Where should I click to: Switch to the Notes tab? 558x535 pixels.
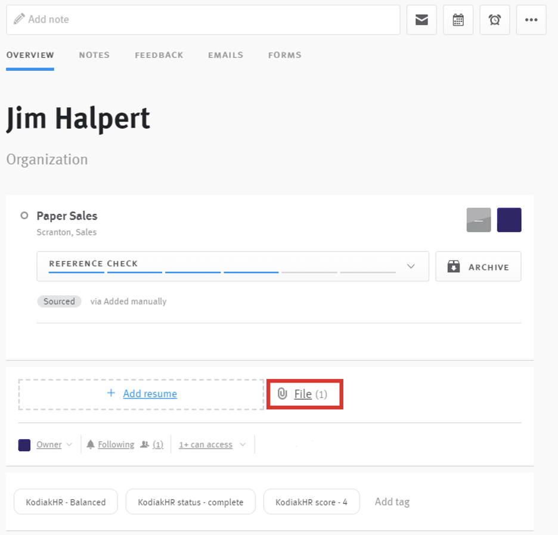coord(94,55)
